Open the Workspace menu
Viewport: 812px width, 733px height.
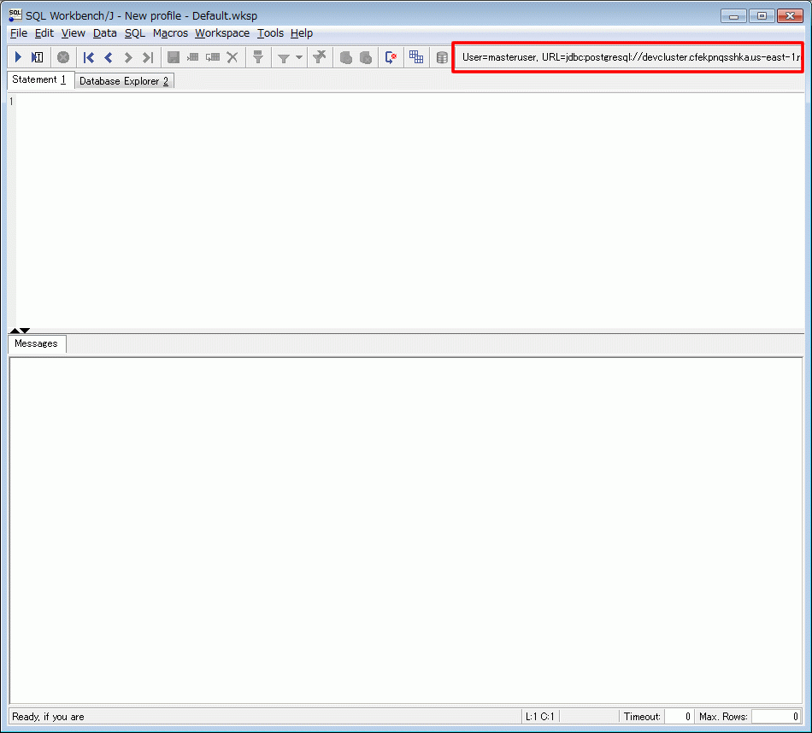[x=222, y=33]
